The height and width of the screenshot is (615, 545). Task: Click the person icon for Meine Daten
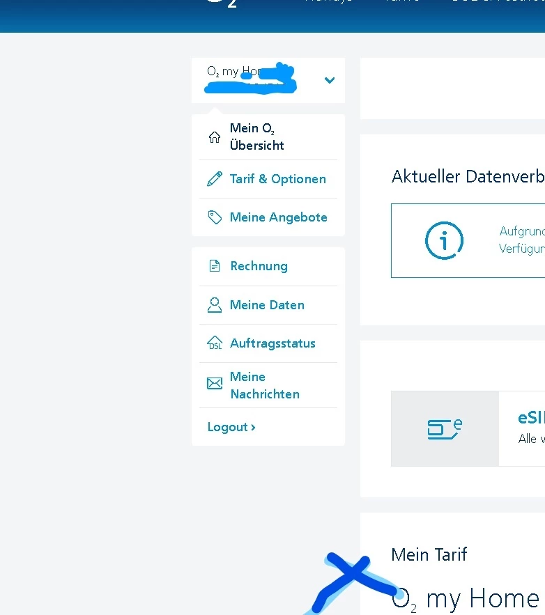pos(215,305)
